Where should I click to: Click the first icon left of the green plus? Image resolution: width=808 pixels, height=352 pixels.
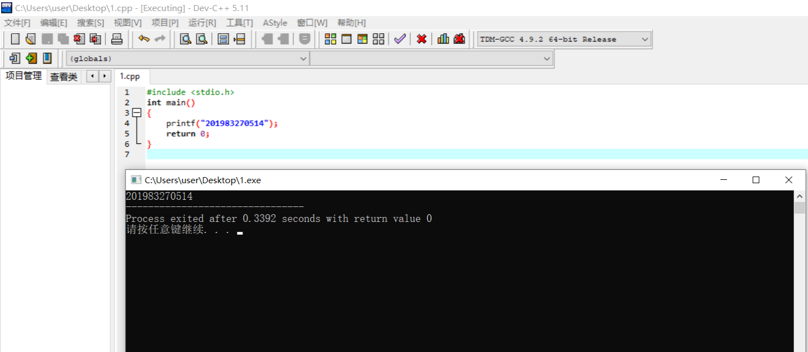(15, 58)
